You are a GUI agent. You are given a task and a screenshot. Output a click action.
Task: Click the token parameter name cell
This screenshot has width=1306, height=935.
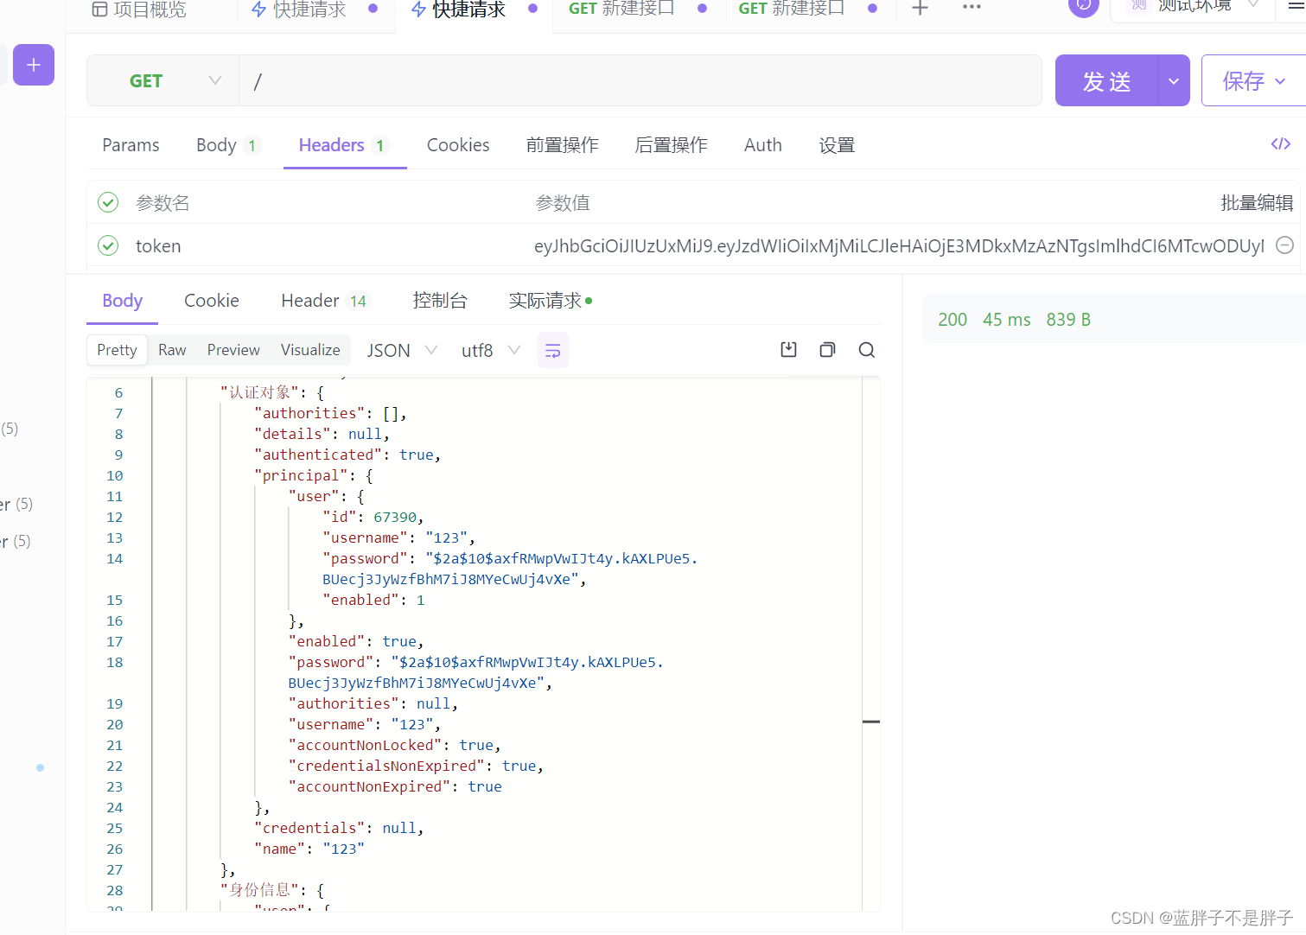coord(158,245)
